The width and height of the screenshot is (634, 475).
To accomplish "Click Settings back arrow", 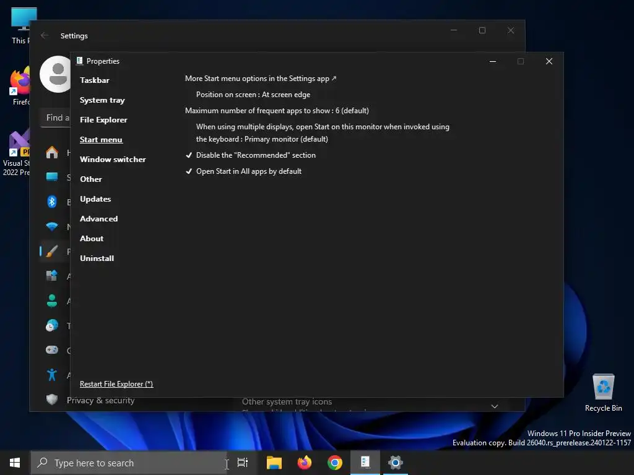I will tap(45, 35).
